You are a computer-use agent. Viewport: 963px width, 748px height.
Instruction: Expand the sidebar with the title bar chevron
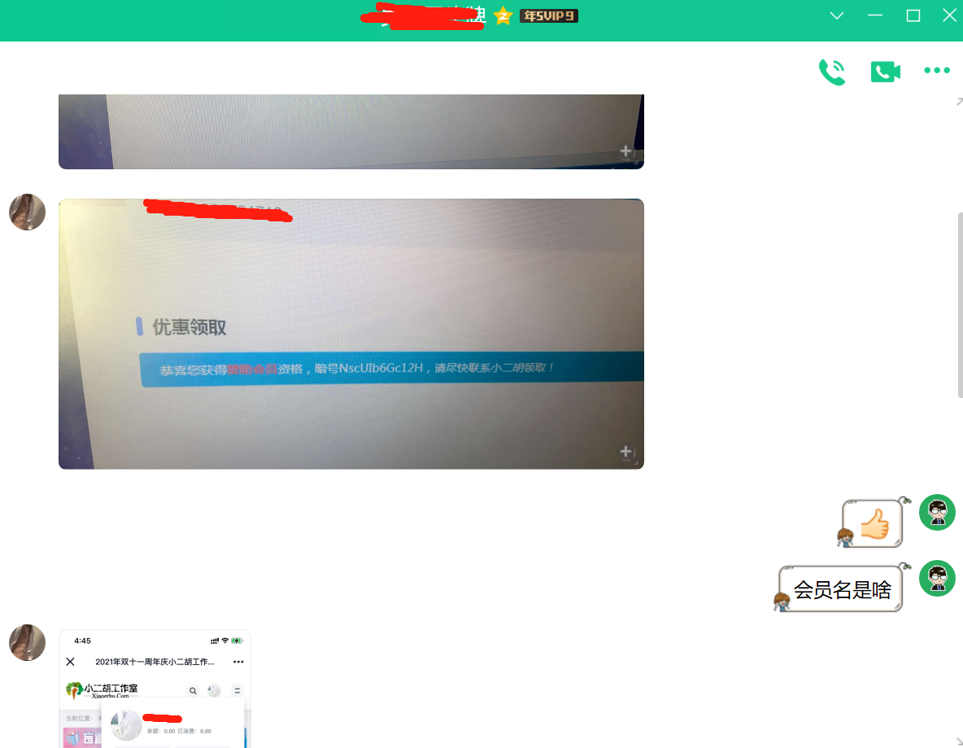pos(836,15)
